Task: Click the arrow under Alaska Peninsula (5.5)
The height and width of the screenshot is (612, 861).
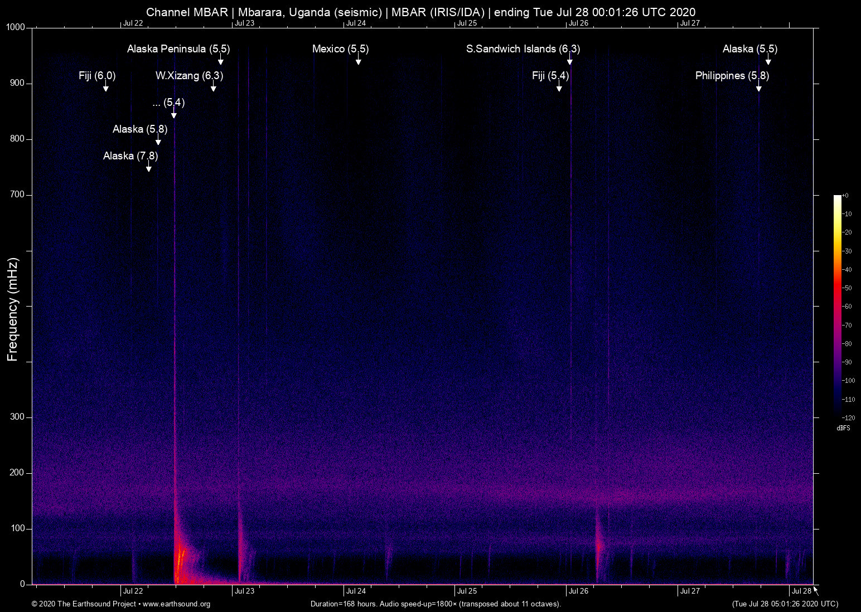Action: (x=221, y=61)
